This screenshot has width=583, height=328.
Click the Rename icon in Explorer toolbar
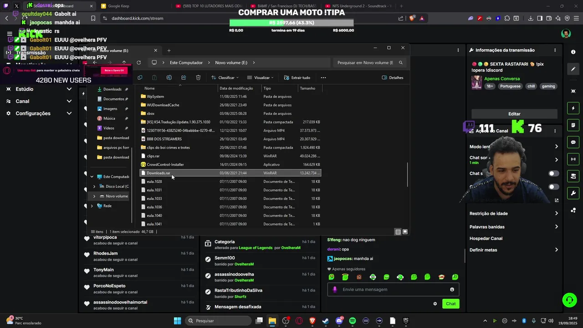[169, 77]
